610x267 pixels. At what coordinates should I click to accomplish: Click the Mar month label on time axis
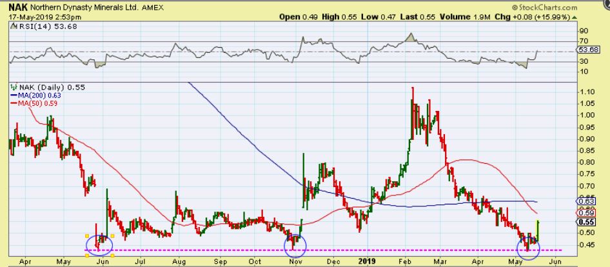440,262
